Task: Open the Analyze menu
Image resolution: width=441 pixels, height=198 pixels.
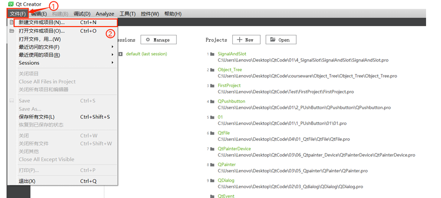Action: 105,14
